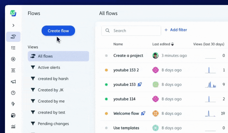Click the teal avatar on Use templates row
This screenshot has width=228, height=133.
pos(156,128)
